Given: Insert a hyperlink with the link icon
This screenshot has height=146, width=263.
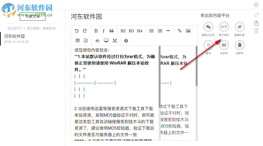Looking at the screenshot, I should pos(180,31).
